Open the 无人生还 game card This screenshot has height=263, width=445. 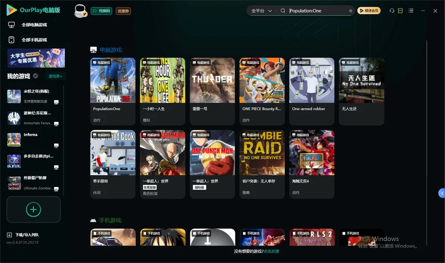pos(361,91)
